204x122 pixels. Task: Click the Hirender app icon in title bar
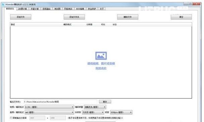pyautogui.click(x=3, y=4)
